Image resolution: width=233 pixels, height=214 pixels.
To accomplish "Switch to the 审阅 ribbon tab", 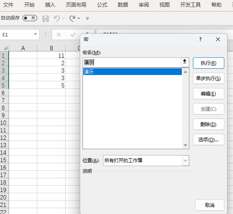I will coord(144,5).
